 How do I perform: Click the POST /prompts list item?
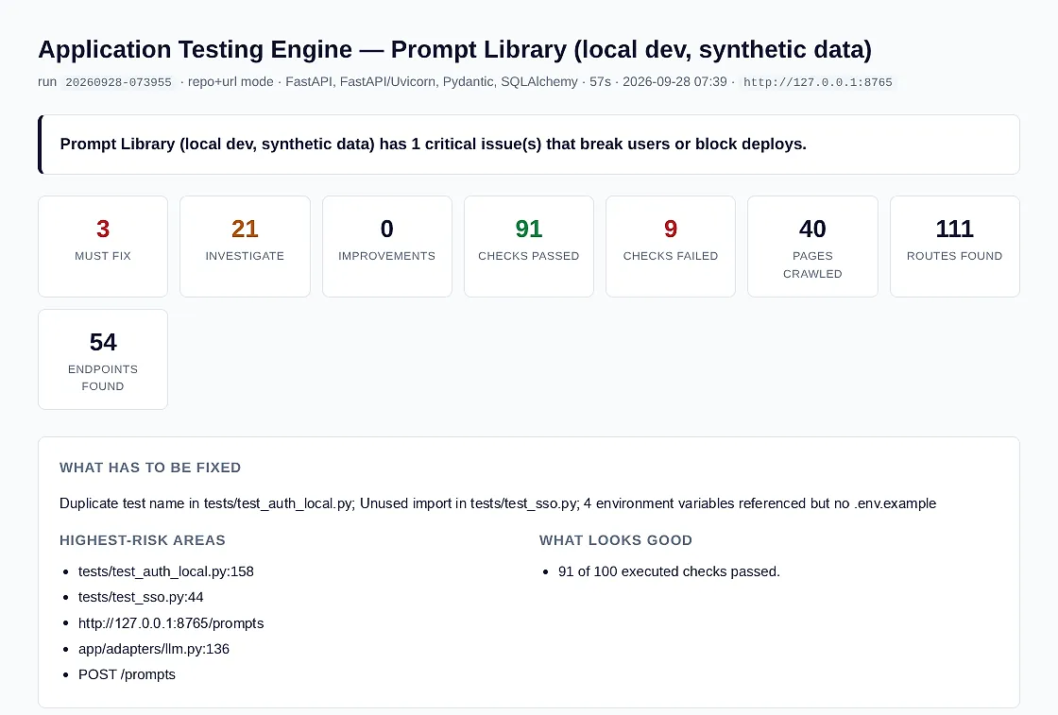[127, 674]
